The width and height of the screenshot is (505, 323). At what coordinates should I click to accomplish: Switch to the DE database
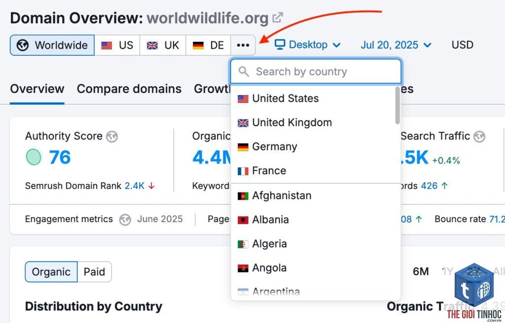tap(209, 45)
